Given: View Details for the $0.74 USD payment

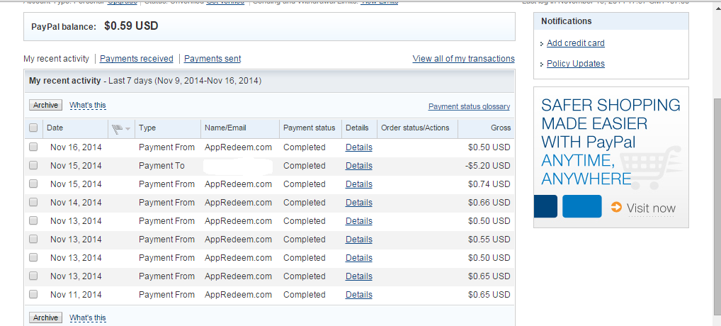Looking at the screenshot, I should coord(358,184).
